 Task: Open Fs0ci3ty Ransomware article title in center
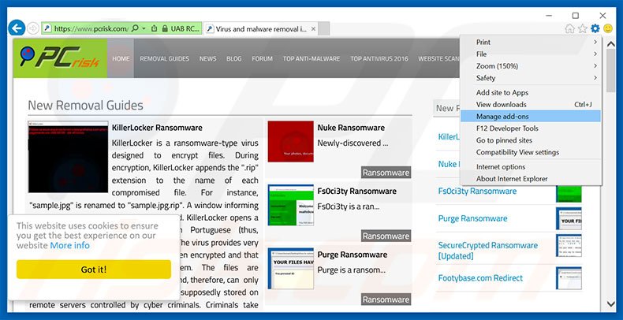pos(356,191)
